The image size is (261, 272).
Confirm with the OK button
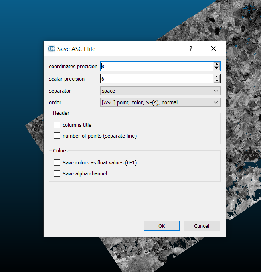tap(162, 226)
